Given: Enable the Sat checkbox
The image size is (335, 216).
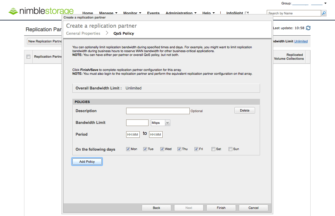Looking at the screenshot, I should coord(213,149).
